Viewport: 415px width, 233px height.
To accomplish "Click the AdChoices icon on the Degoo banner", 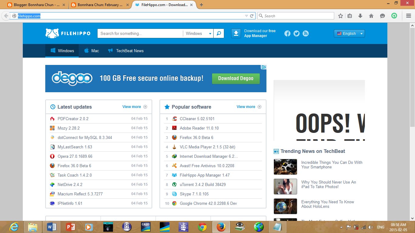I will point(264,67).
